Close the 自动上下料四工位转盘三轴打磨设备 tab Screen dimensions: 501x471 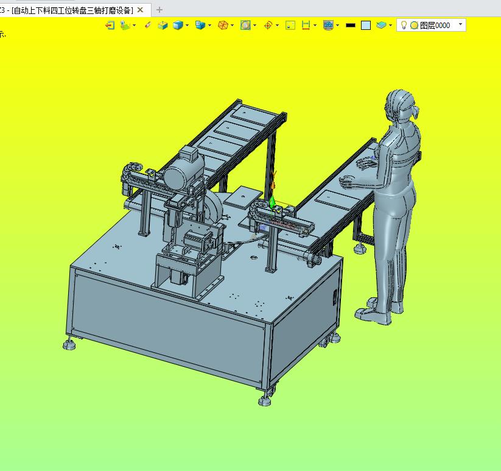click(x=140, y=10)
